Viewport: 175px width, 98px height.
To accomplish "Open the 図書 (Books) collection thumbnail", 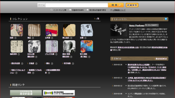I will click(x=17, y=30).
